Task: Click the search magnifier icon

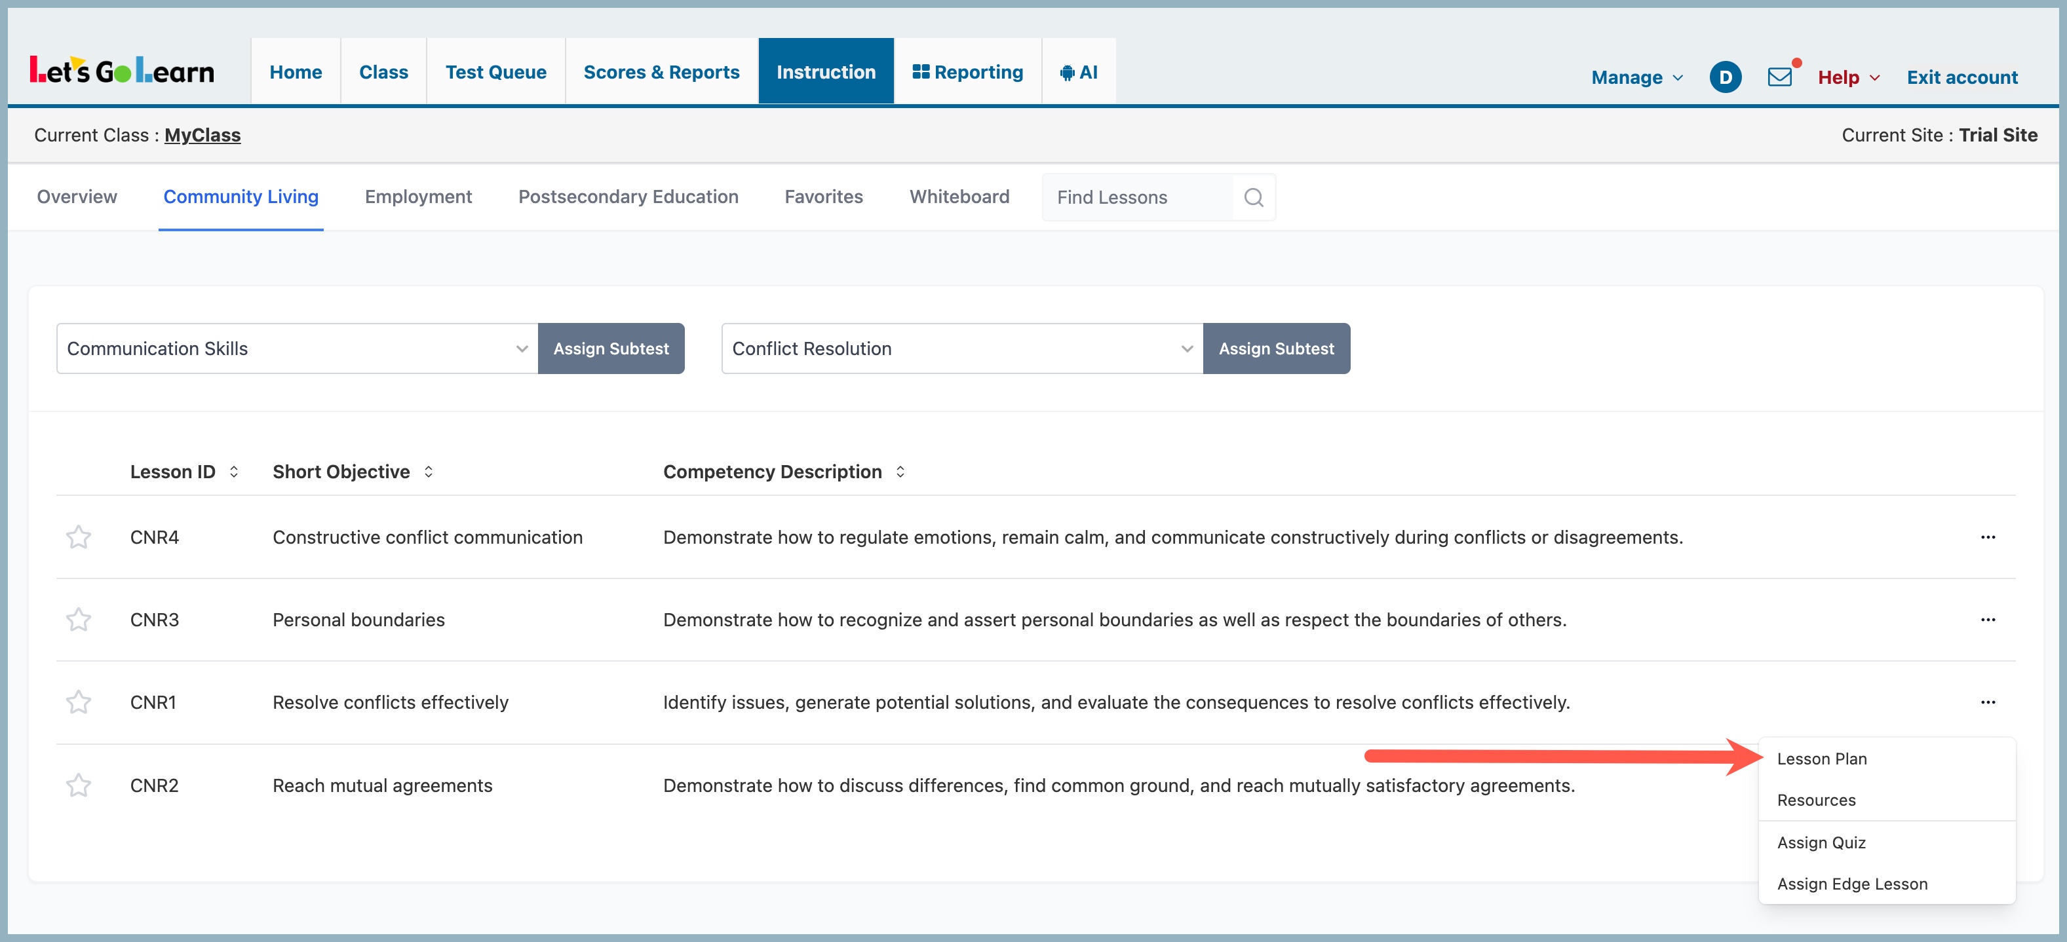Action: coord(1253,197)
